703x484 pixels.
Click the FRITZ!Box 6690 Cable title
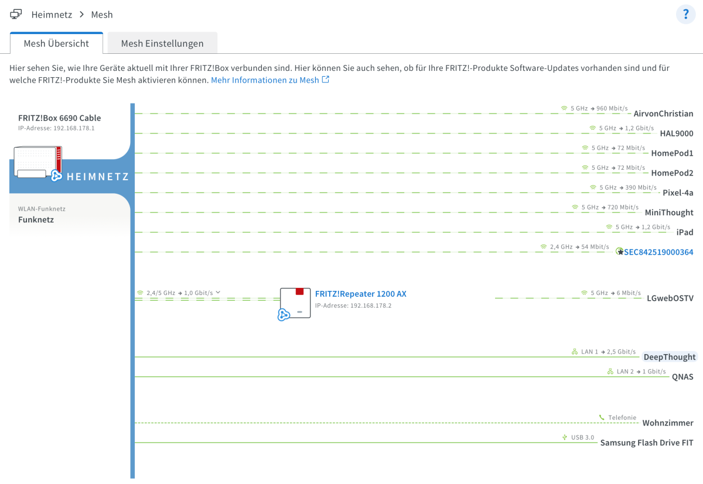tap(59, 118)
